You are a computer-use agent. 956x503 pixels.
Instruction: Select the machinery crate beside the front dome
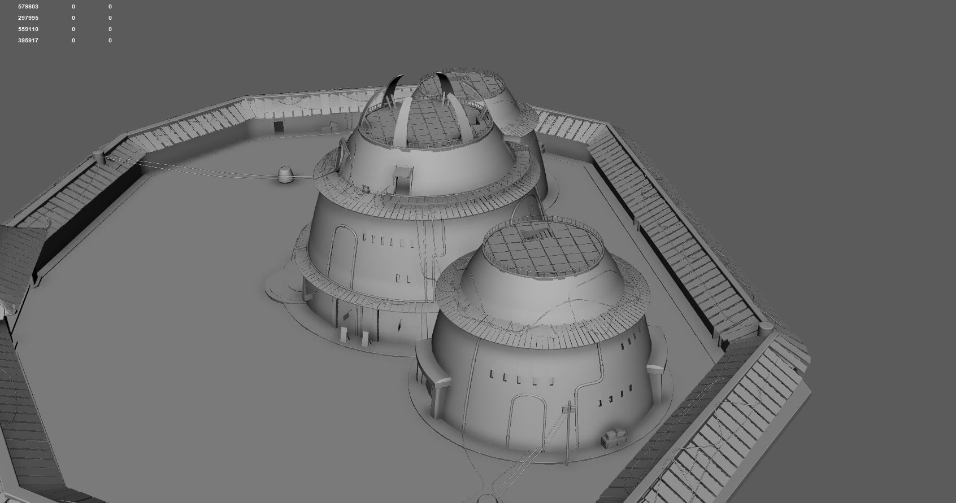(x=614, y=439)
